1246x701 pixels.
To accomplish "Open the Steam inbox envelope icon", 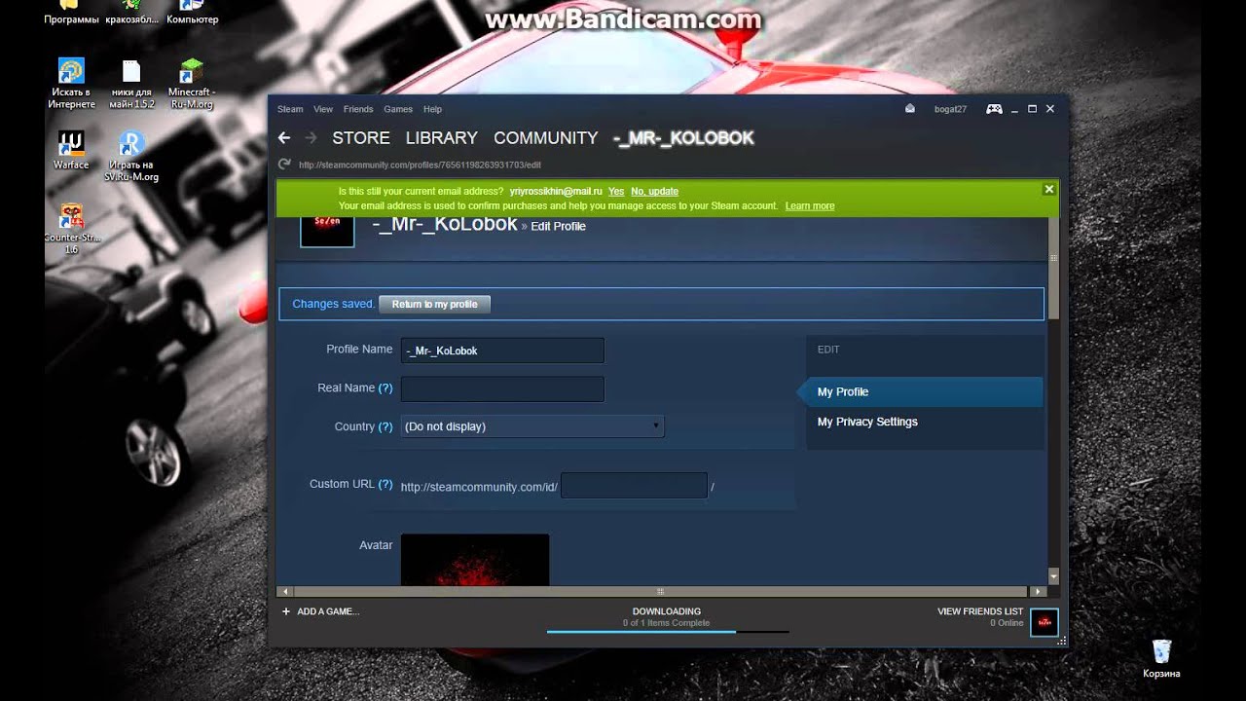I will point(910,109).
